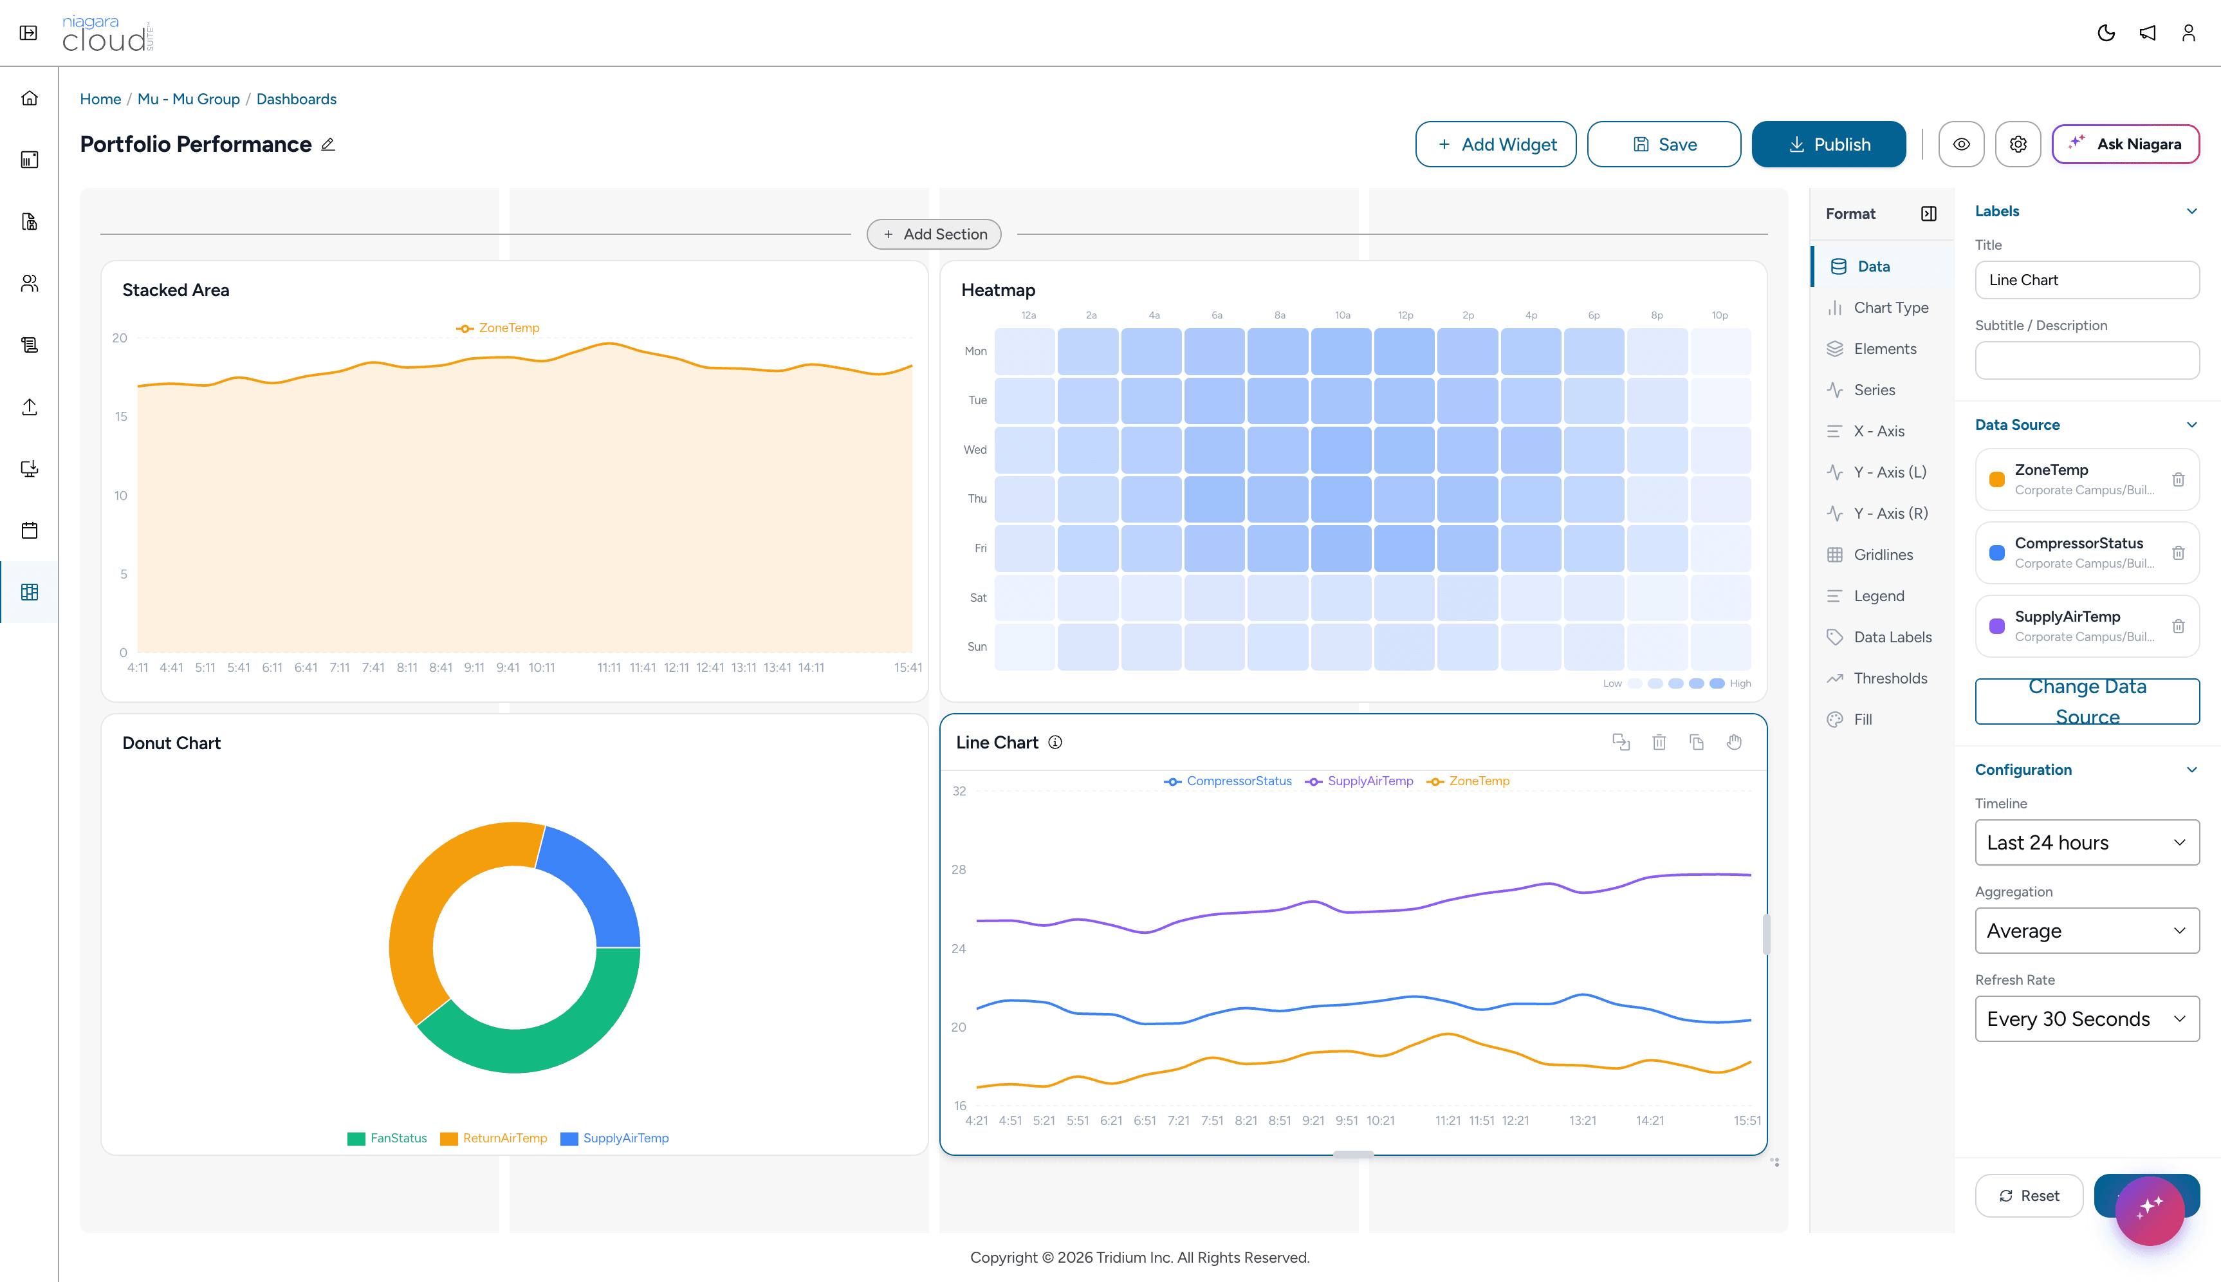Click Change Data Source button
Screen dimensions: 2221x1282
[2087, 701]
